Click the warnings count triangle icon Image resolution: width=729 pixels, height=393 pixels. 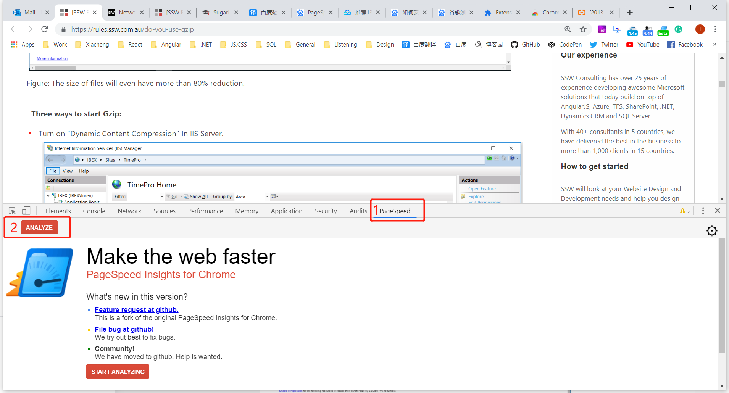tap(683, 211)
